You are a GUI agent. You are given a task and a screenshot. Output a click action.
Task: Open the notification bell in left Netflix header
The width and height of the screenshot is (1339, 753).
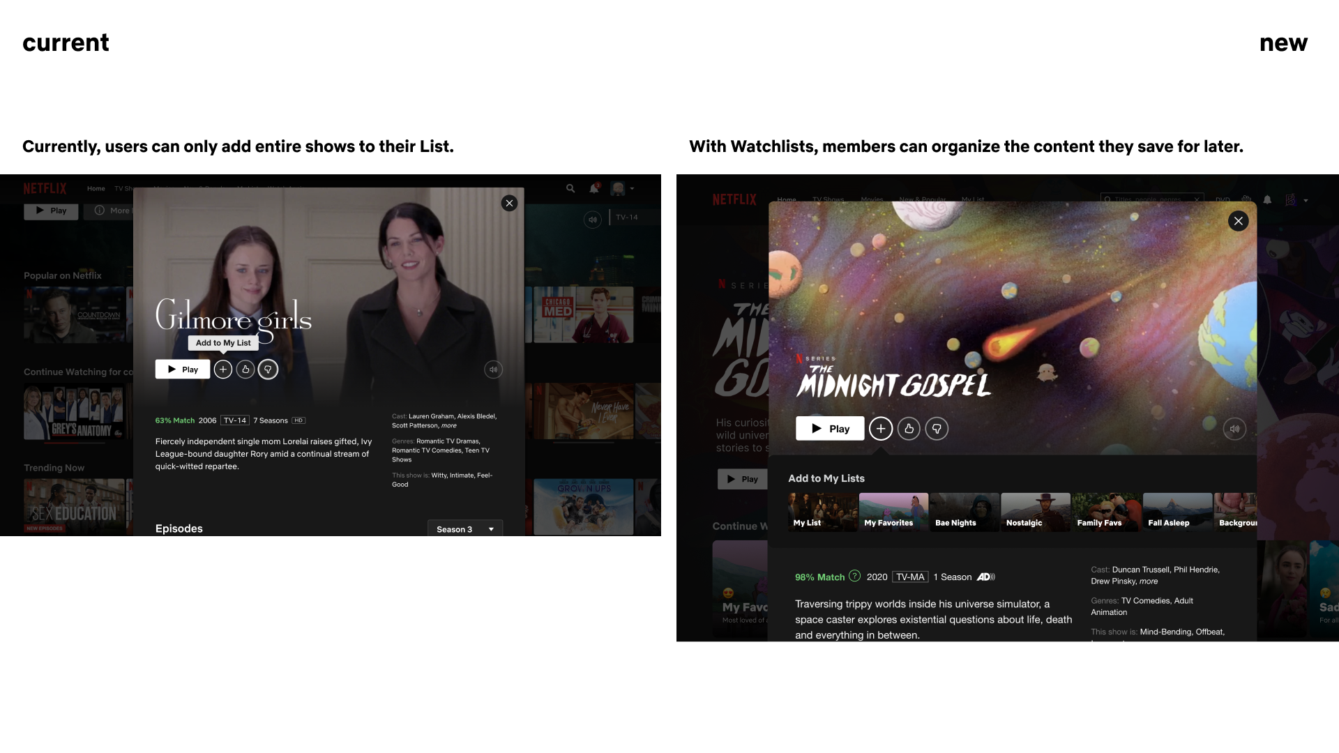pyautogui.click(x=594, y=188)
